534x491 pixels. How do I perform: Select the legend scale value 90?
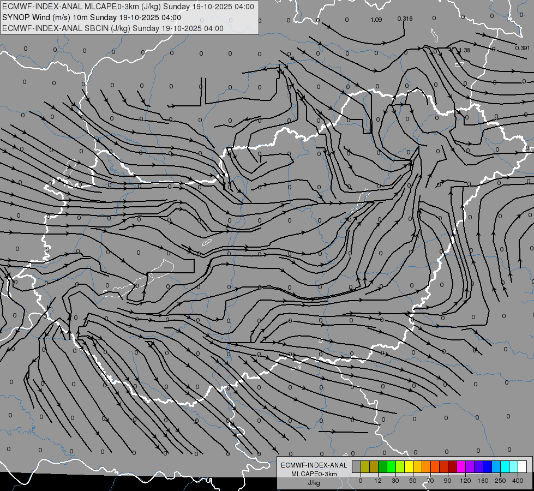[447, 481]
